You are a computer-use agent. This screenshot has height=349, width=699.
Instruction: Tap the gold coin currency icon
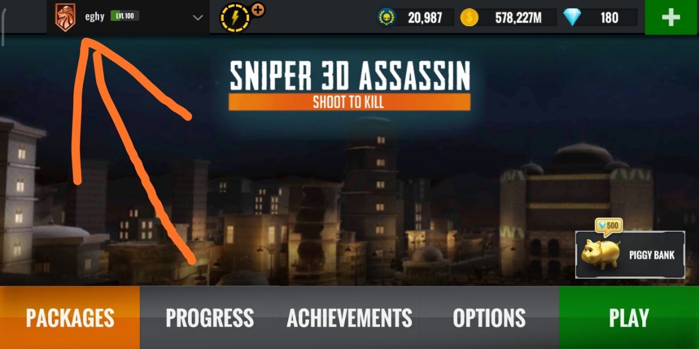[x=469, y=17]
